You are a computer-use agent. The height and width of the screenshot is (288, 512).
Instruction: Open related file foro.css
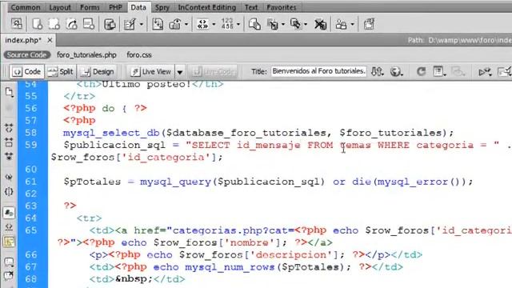pos(139,55)
